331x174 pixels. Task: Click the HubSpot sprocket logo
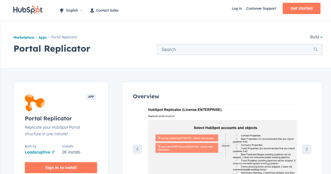28,10
